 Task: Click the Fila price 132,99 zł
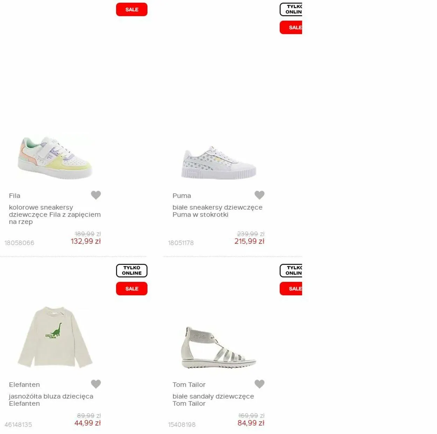pyautogui.click(x=86, y=241)
